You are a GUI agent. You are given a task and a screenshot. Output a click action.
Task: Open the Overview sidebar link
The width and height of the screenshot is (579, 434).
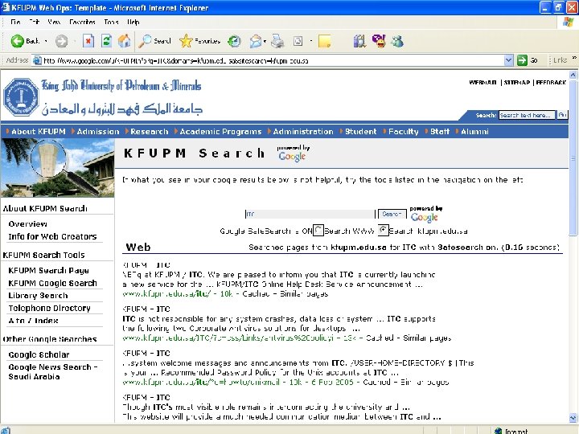tap(27, 224)
